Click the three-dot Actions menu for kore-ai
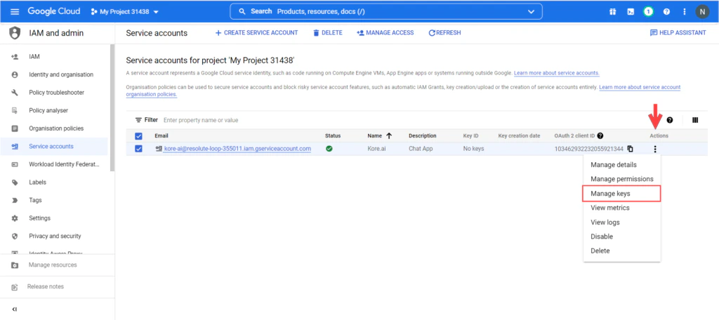The image size is (719, 320). point(655,149)
